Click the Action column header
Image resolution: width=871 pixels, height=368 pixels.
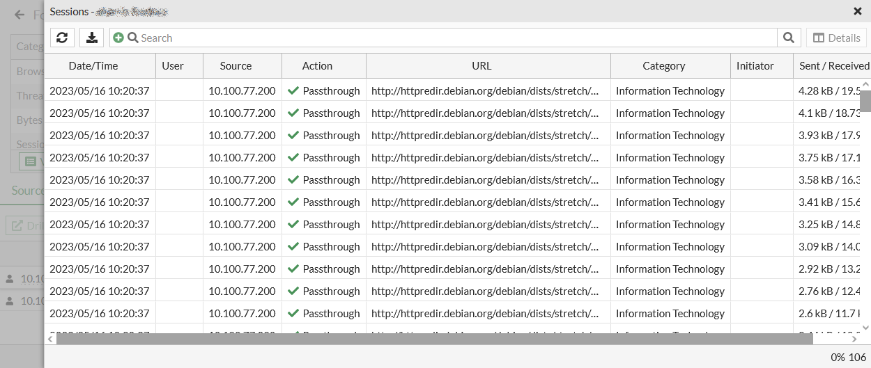[317, 66]
